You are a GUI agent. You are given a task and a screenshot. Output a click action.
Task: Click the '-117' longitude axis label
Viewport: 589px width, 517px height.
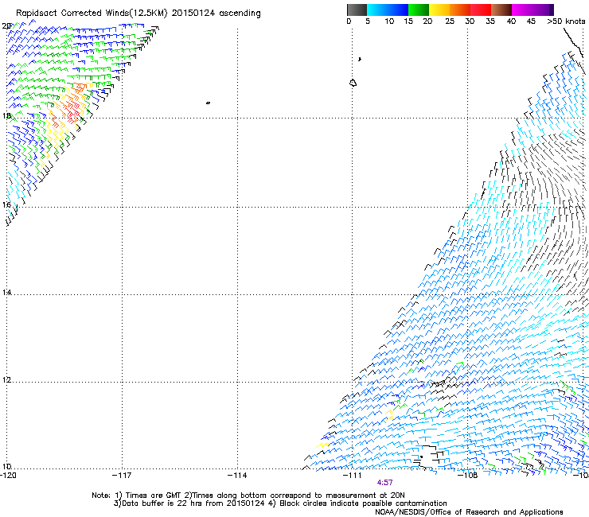pyautogui.click(x=122, y=476)
